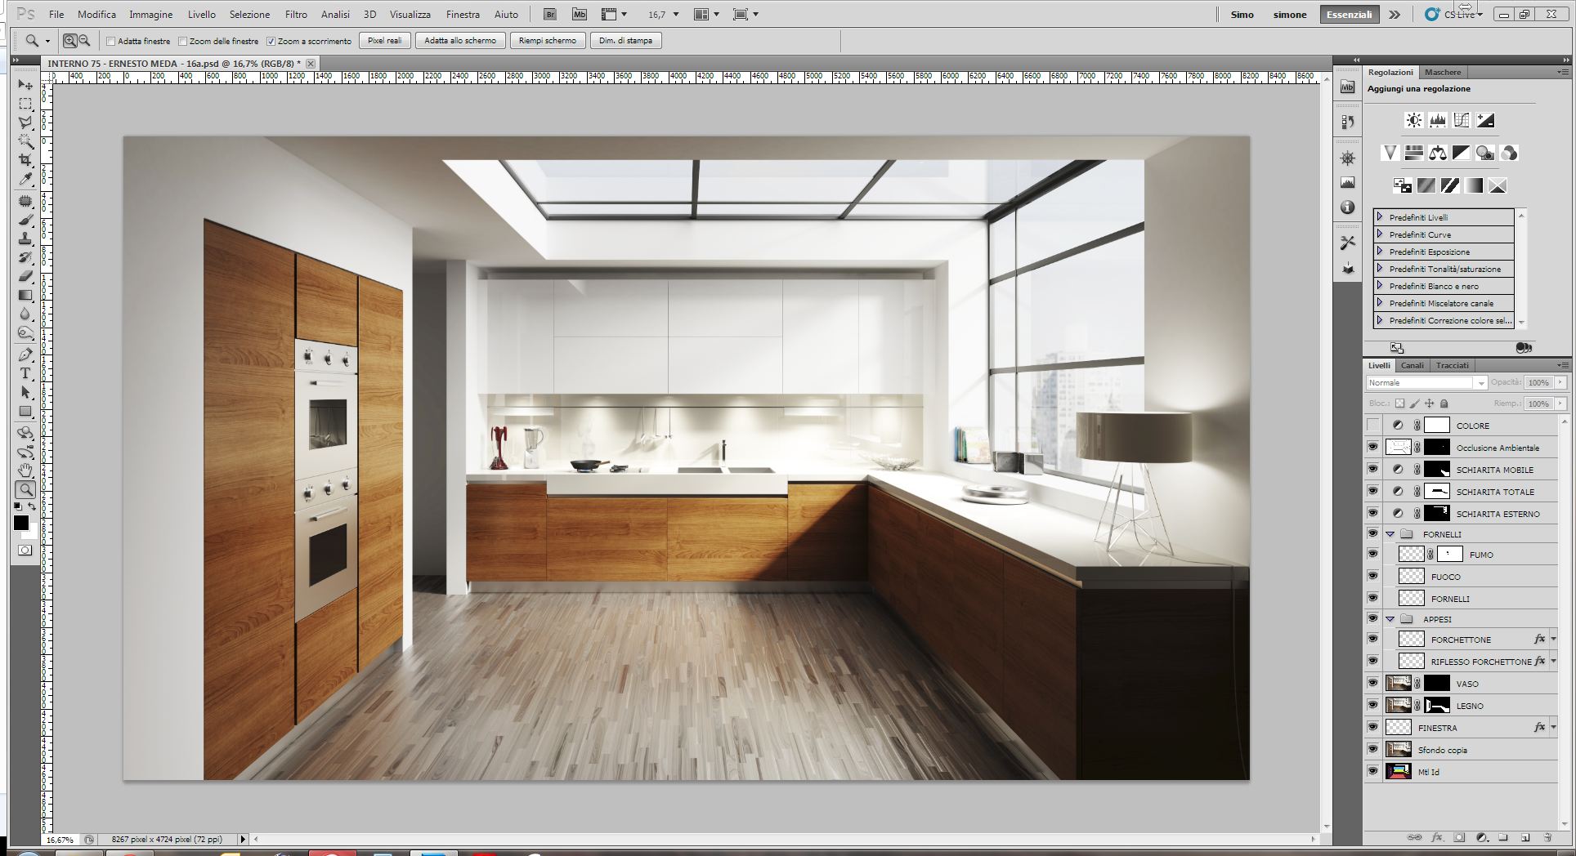Expand Predefiniti Esposizione presets

click(x=1380, y=252)
